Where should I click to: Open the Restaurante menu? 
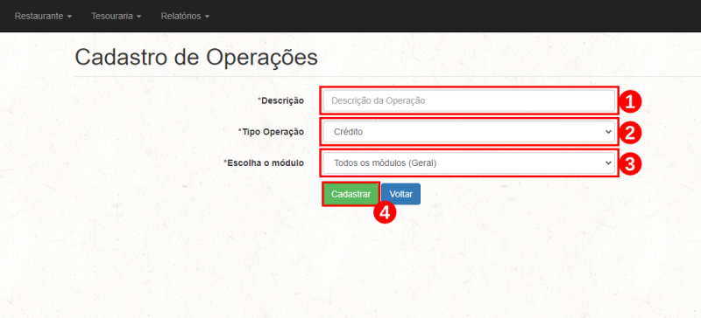(x=43, y=16)
